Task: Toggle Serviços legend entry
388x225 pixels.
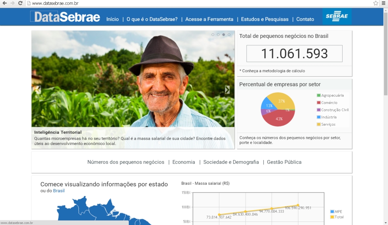Action: [326, 124]
